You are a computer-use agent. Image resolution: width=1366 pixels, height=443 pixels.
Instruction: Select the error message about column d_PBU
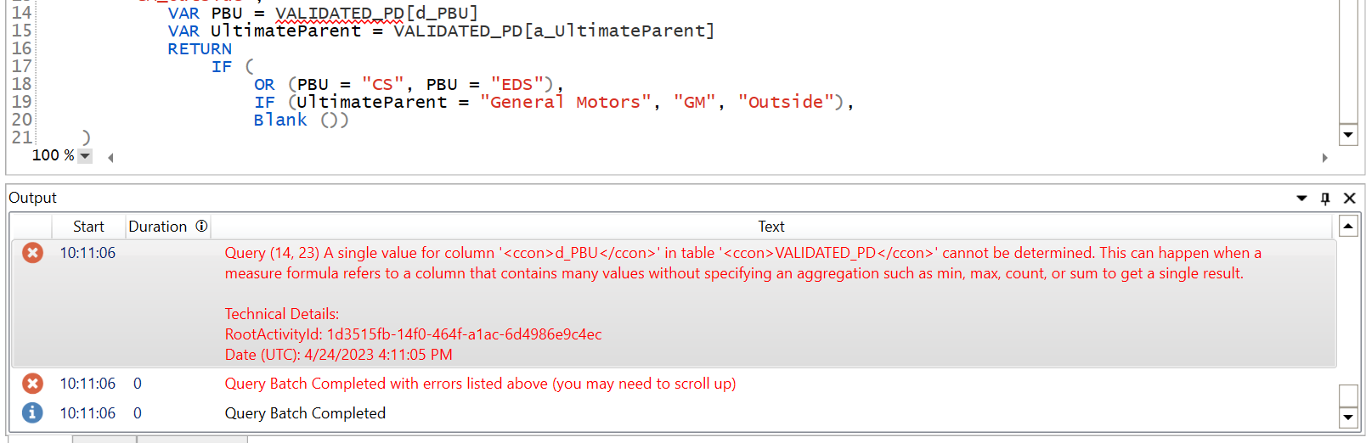(742, 263)
